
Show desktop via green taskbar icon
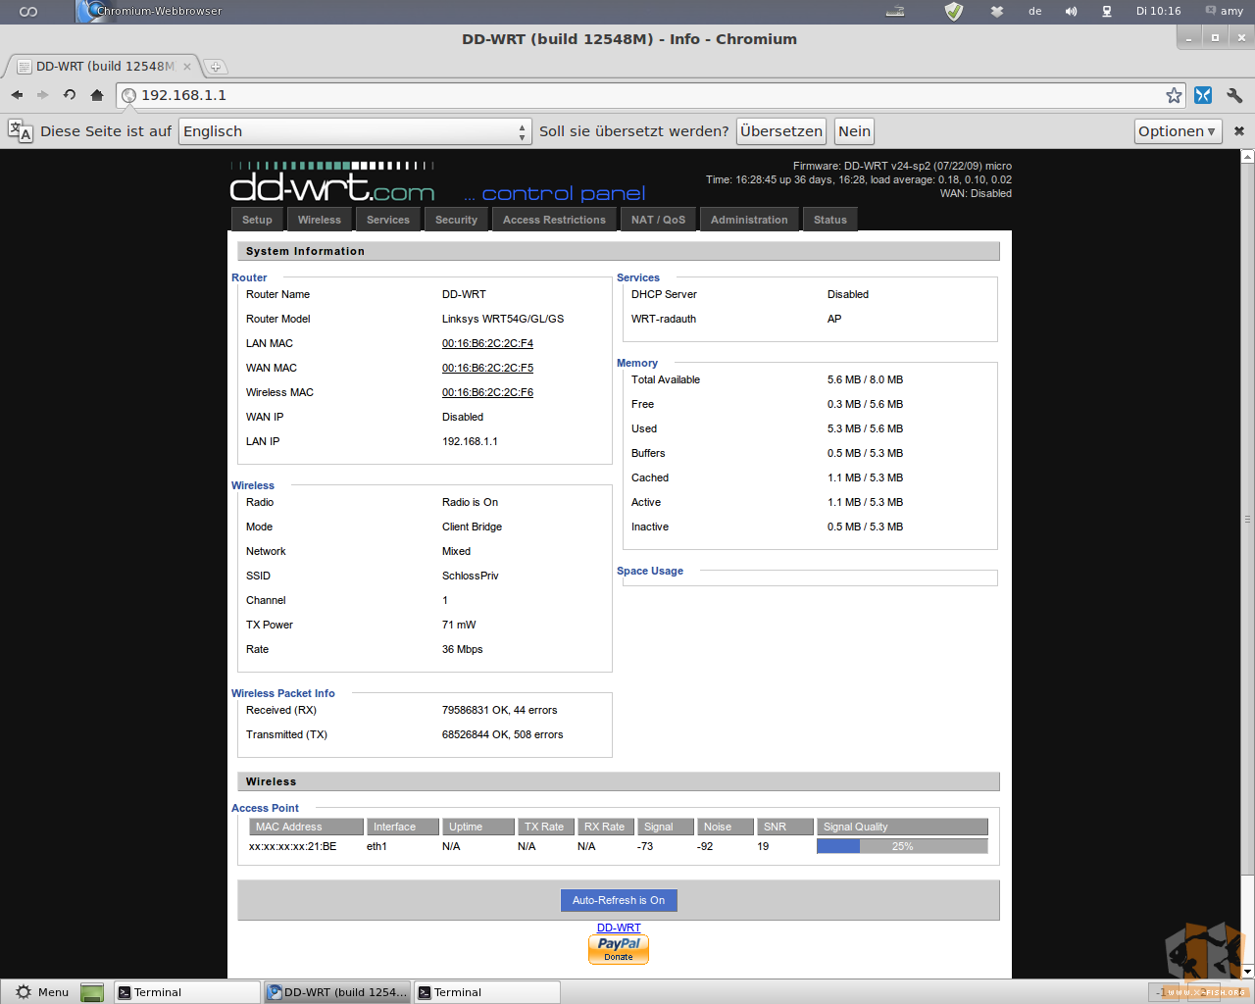coord(92,992)
